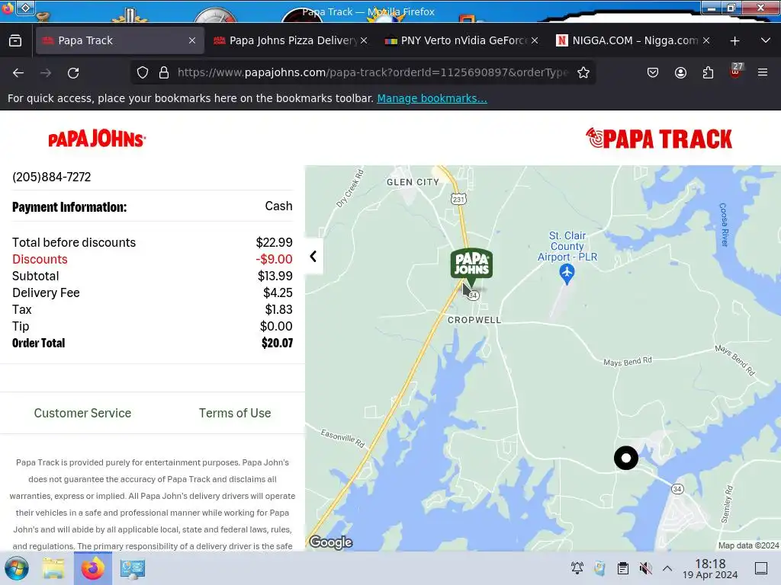Image resolution: width=781 pixels, height=585 pixels.
Task: Expand the list all tabs dropdown
Action: coord(766,40)
